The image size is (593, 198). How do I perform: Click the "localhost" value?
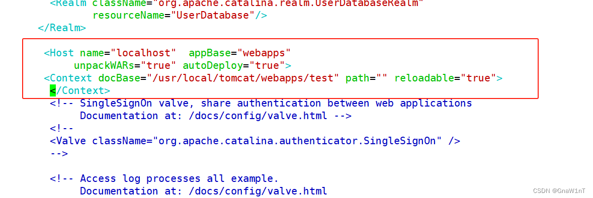point(143,53)
